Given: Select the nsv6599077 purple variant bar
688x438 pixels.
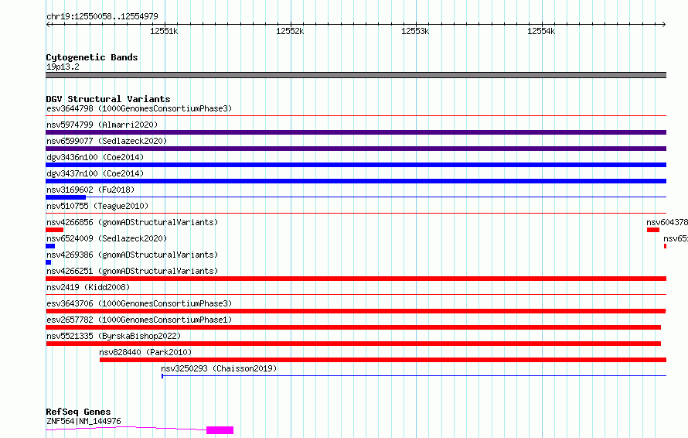Looking at the screenshot, I should 356,149.
